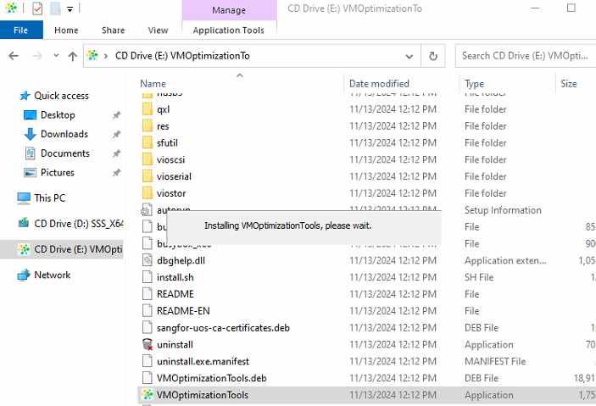Image resolution: width=596 pixels, height=406 pixels.
Task: Open the File menu
Action: pos(21,30)
